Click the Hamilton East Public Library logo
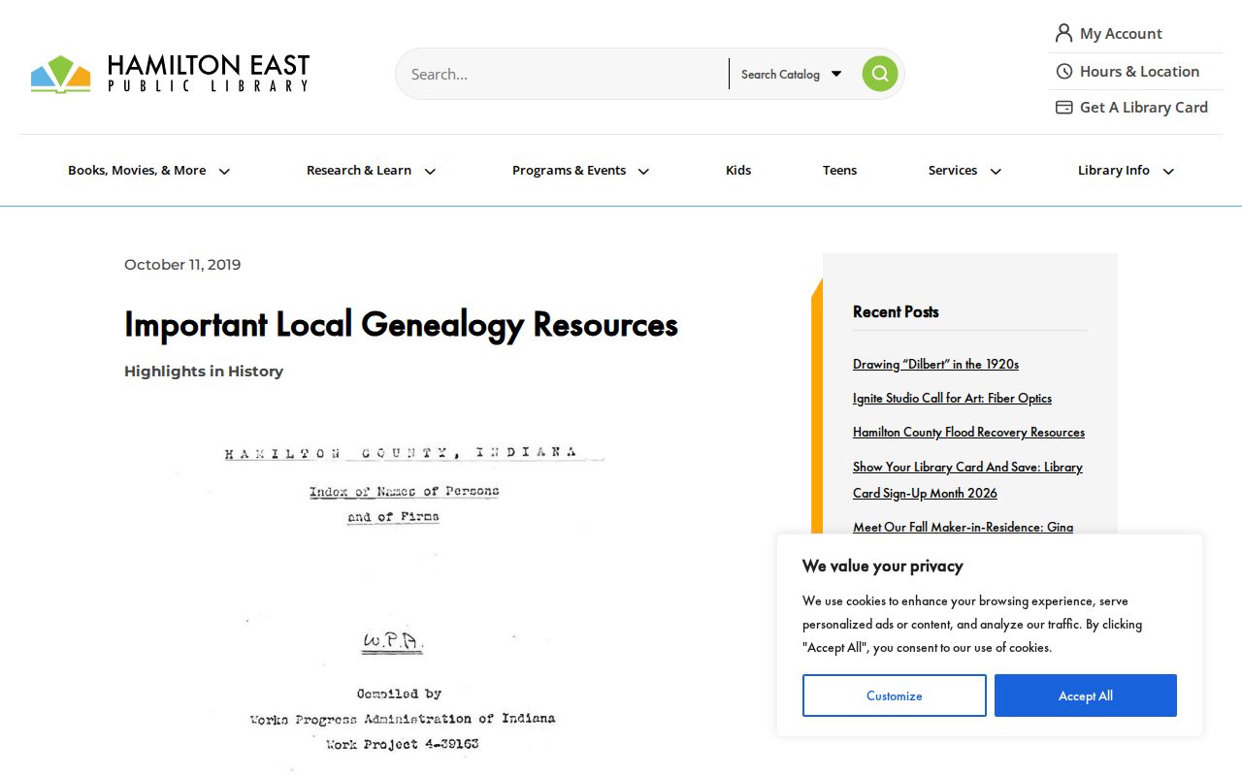The height and width of the screenshot is (776, 1242). click(170, 74)
